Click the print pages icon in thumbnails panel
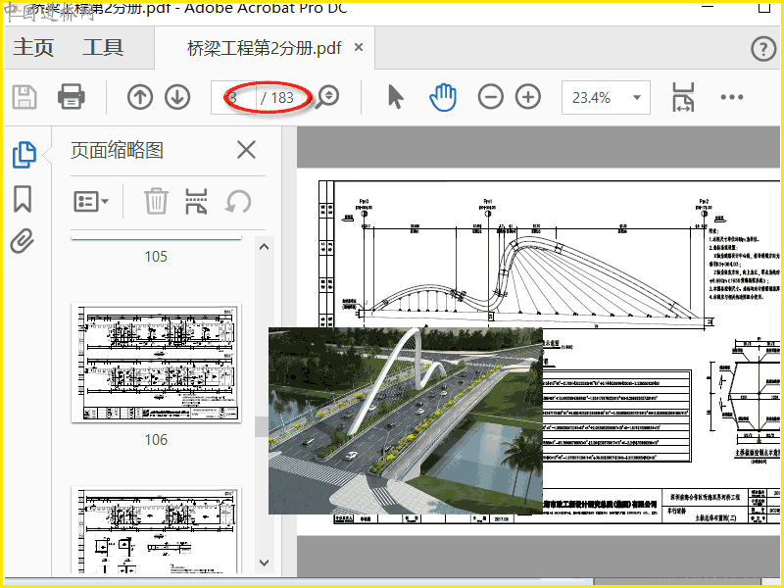The height and width of the screenshot is (588, 784). tap(196, 202)
